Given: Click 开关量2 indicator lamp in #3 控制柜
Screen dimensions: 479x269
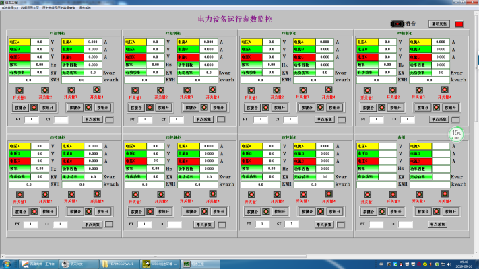Looking at the screenshot, I should click(x=275, y=90).
